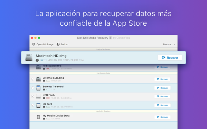Select the External SSD.dmg name

pos(53,78)
